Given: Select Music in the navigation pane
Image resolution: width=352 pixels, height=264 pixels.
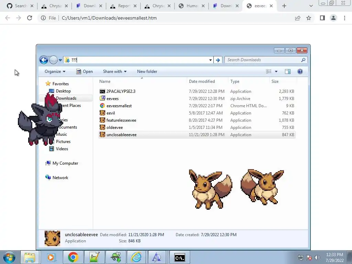Looking at the screenshot, I should (x=61, y=134).
